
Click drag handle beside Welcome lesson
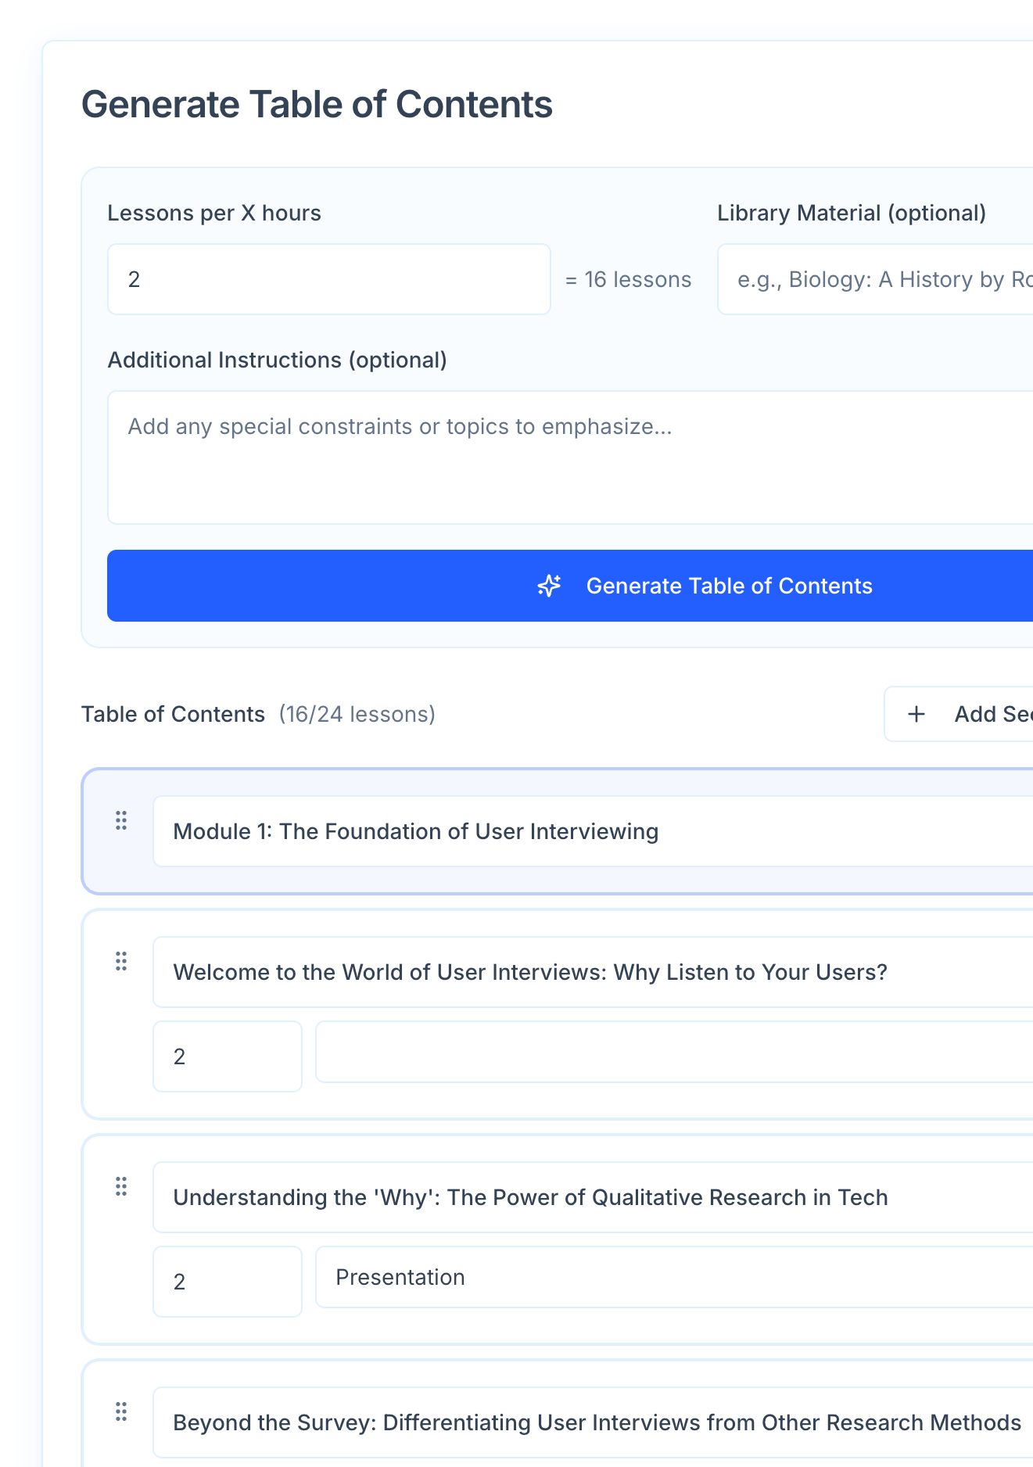pyautogui.click(x=121, y=961)
